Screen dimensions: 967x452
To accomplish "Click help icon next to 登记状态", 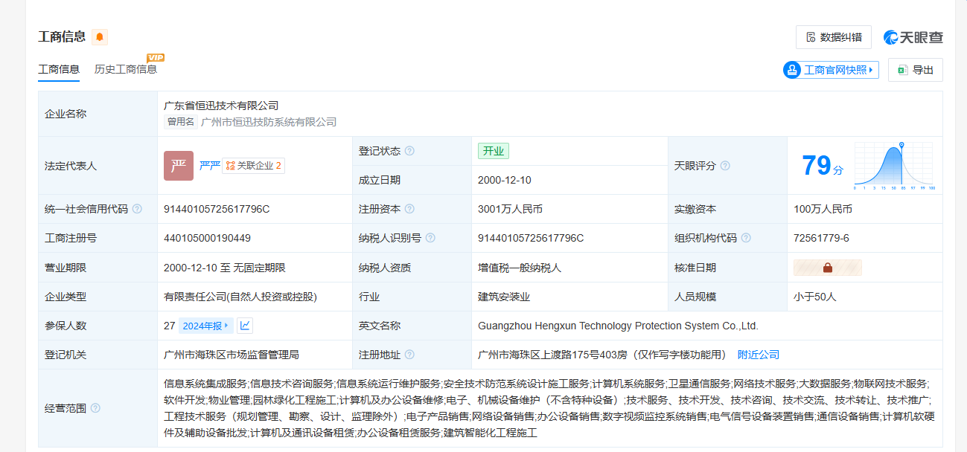I will [x=409, y=151].
